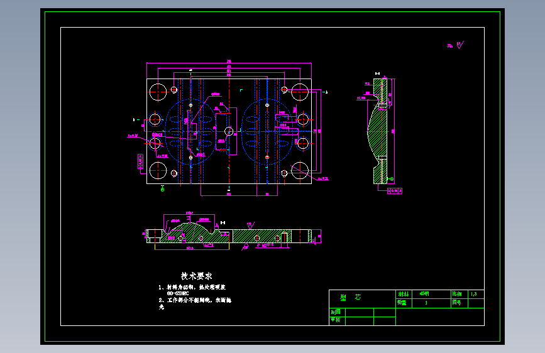Click the 材料 cell in title block

(404, 295)
